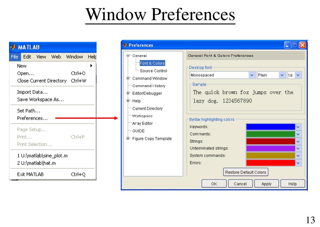Click the MATLAB logo icon in title bar
320x227 pixels.
13,47
